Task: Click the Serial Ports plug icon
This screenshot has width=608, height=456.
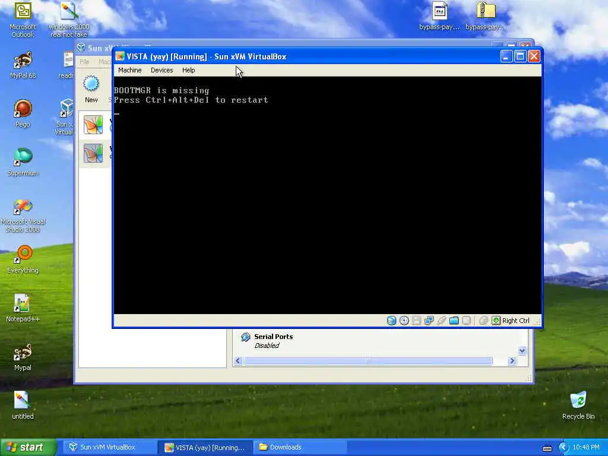Action: 245,337
